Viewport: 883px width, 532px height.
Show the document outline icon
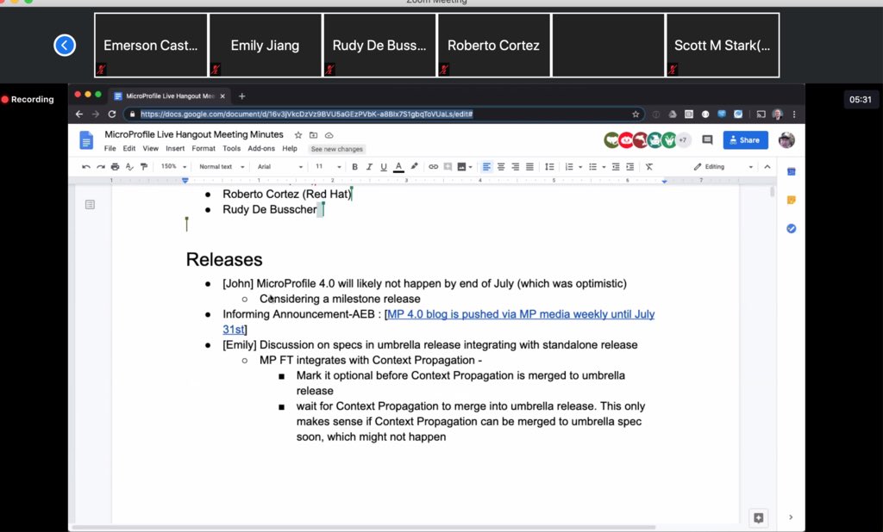(x=90, y=205)
